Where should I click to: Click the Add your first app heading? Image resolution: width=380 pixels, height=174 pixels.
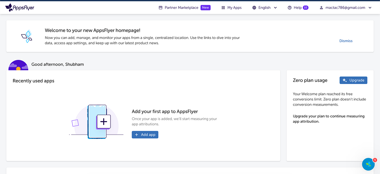(165, 112)
